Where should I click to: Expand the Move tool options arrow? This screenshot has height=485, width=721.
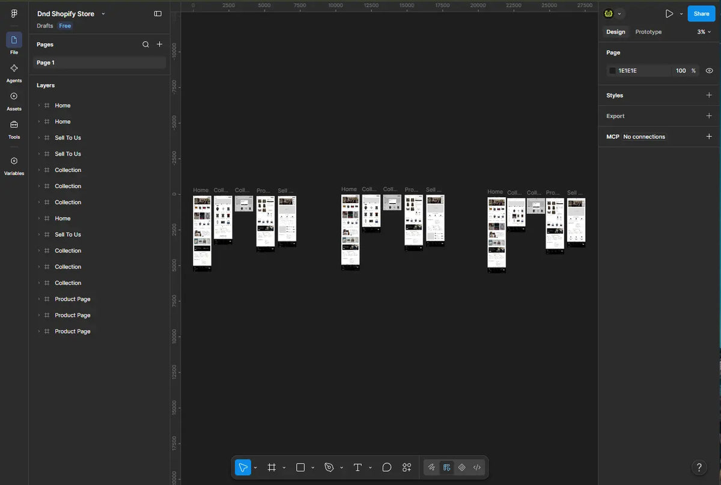(255, 468)
